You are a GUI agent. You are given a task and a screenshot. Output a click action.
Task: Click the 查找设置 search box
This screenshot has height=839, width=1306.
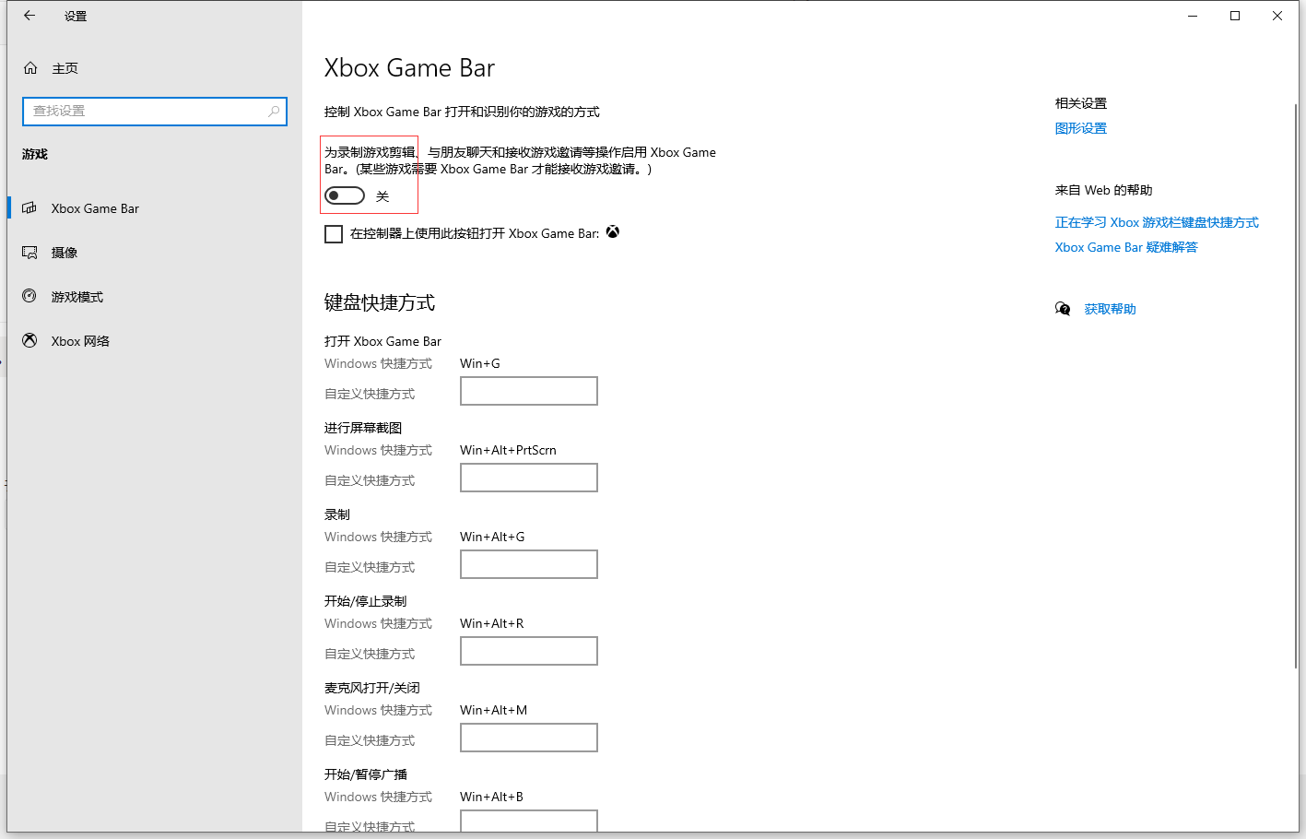click(147, 112)
